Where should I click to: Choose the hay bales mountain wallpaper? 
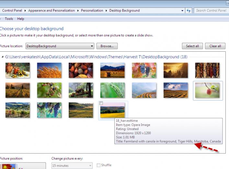point(112,70)
